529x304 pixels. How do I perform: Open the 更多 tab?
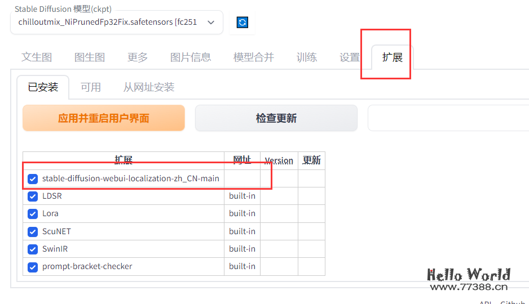[137, 57]
